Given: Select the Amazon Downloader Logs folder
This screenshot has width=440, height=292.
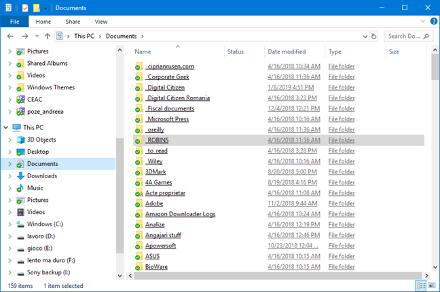Looking at the screenshot, I should click(x=181, y=214).
